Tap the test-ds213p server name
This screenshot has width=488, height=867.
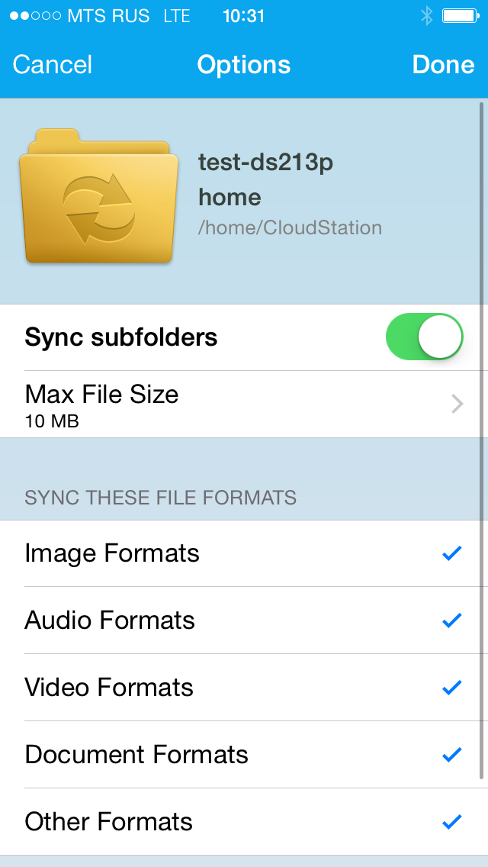pos(265,163)
